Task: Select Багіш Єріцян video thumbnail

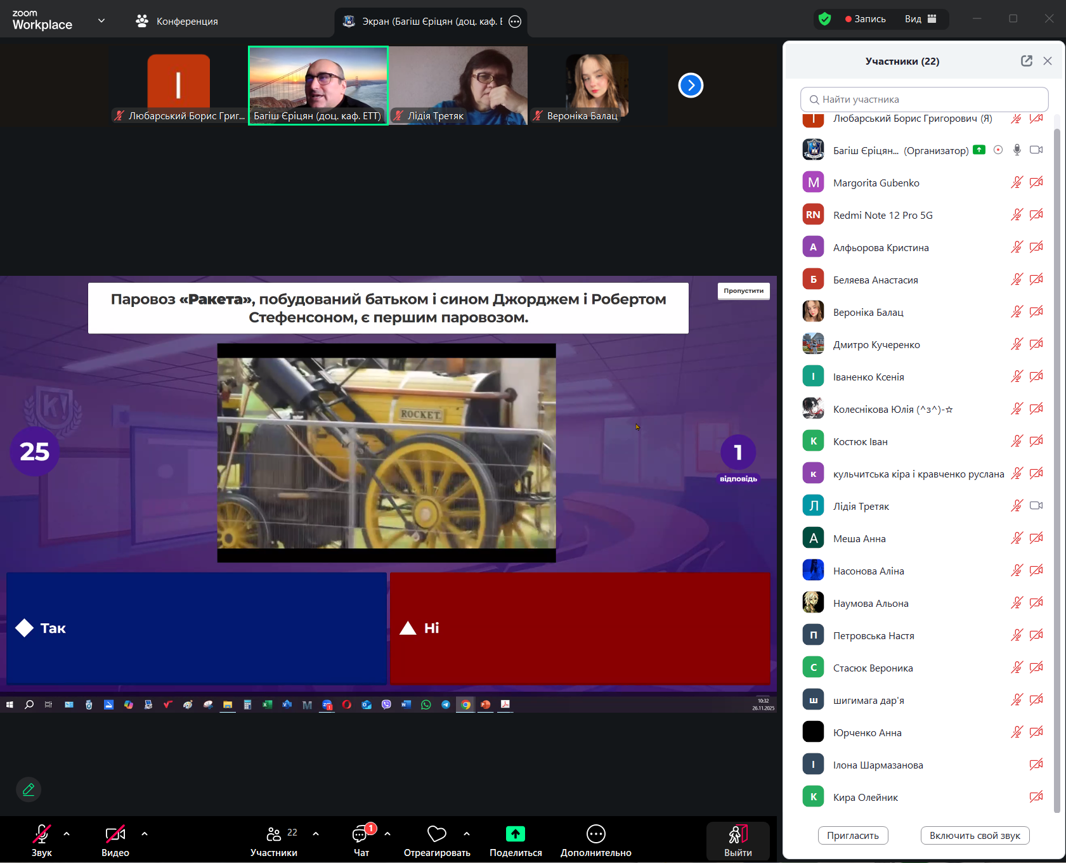Action: click(x=318, y=86)
